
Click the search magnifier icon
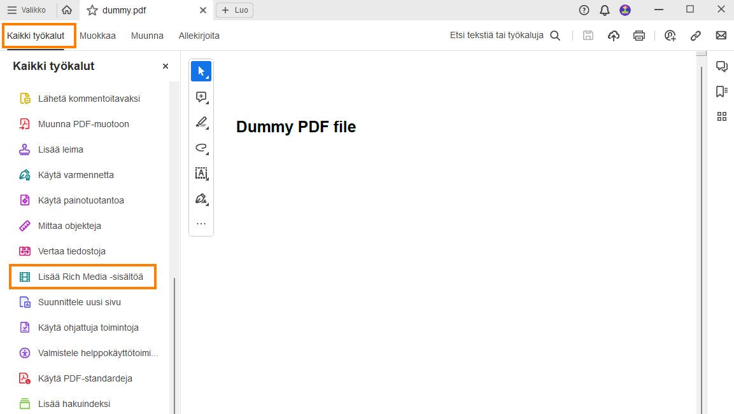pyautogui.click(x=555, y=36)
